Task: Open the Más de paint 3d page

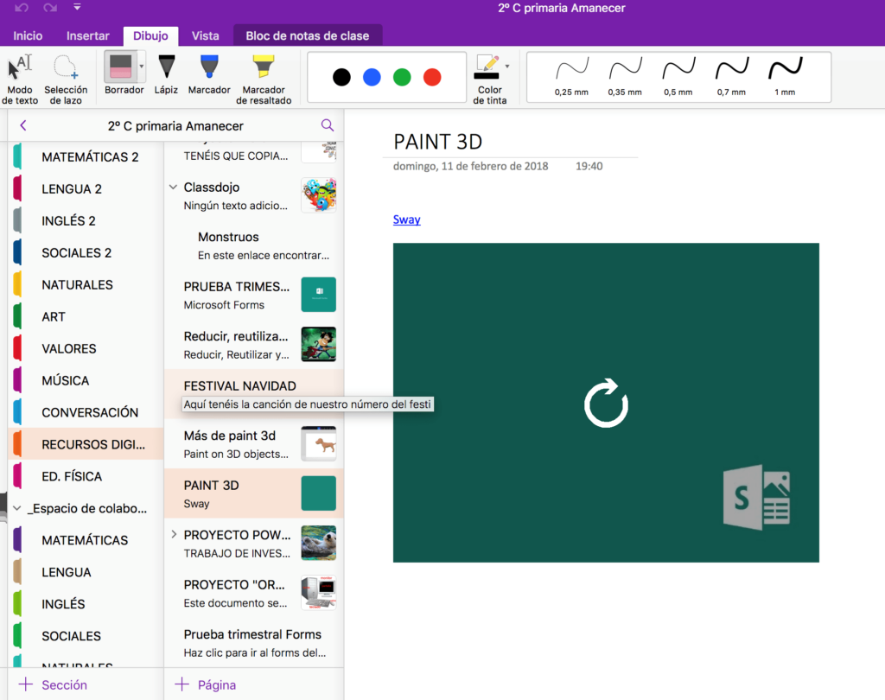Action: [x=254, y=444]
